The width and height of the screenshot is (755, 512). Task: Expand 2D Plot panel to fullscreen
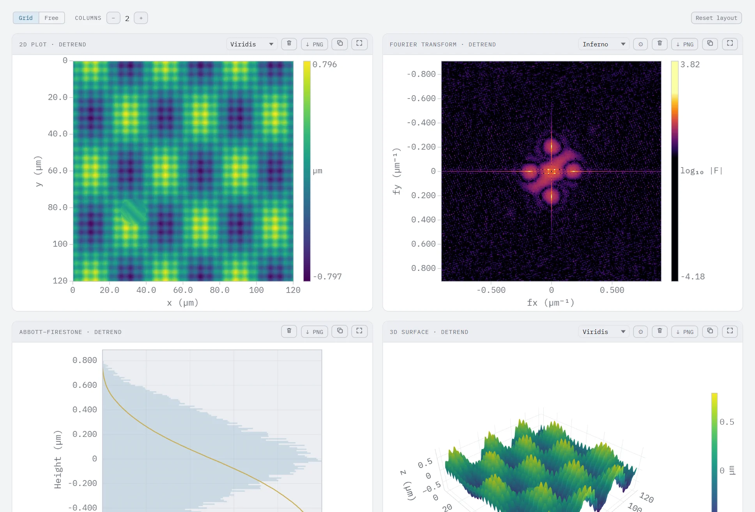(359, 44)
